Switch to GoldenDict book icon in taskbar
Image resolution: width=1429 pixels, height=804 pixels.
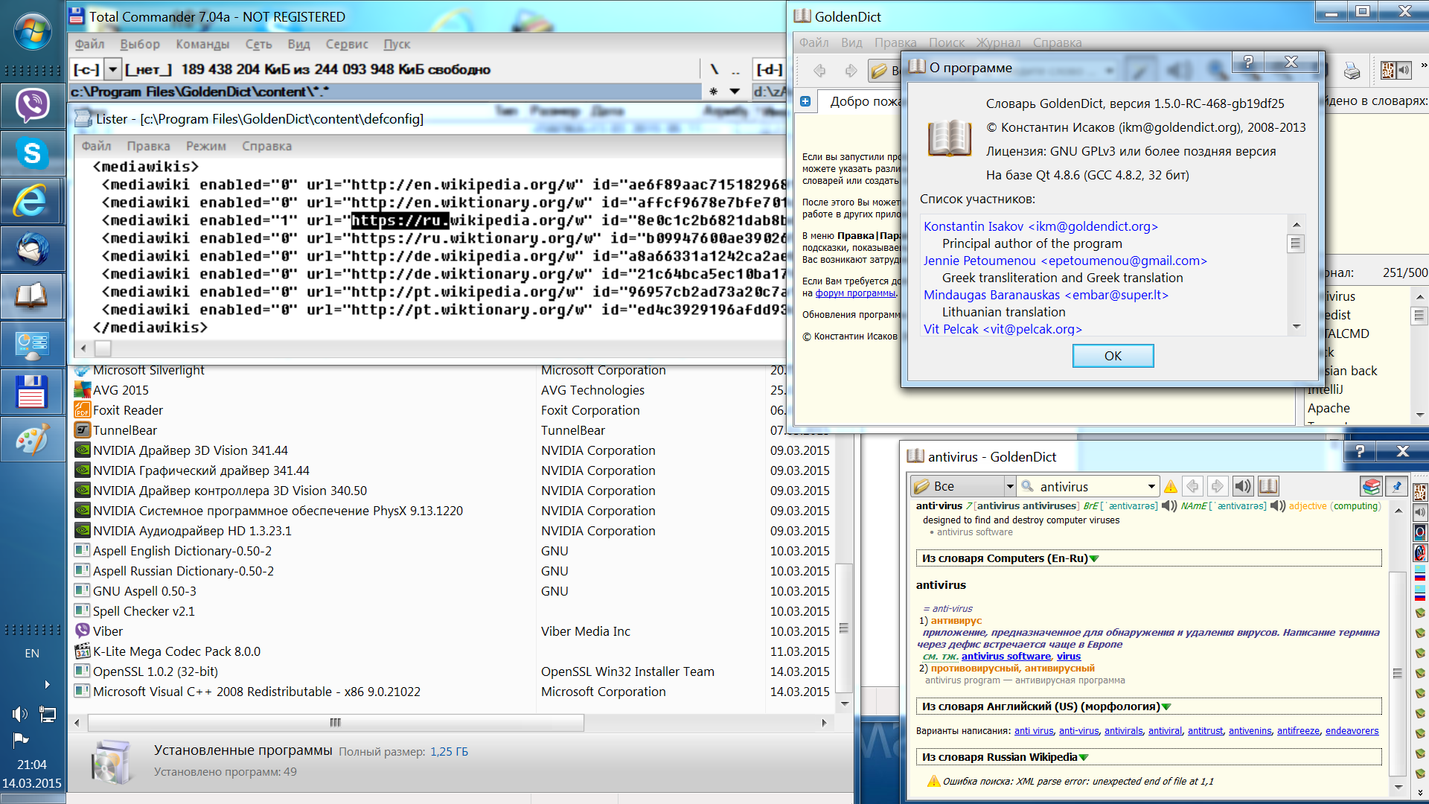[32, 297]
